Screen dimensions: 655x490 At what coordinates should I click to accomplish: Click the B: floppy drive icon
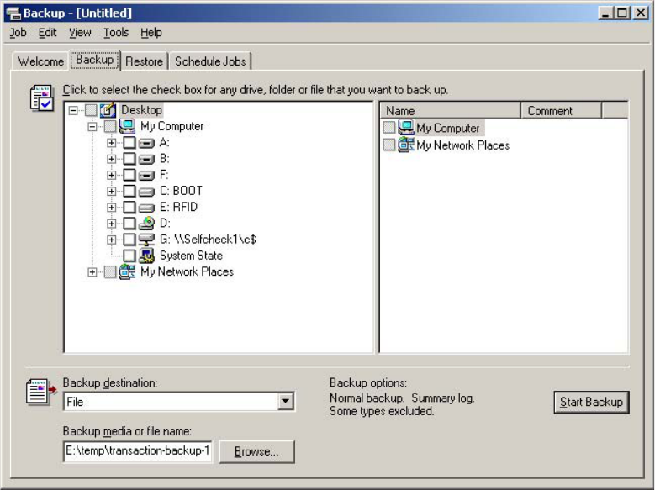pos(146,159)
